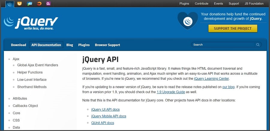Screen dimensions: 270x131
Task: Open Global Ajax Event Handlers
Action: (x=37, y=65)
